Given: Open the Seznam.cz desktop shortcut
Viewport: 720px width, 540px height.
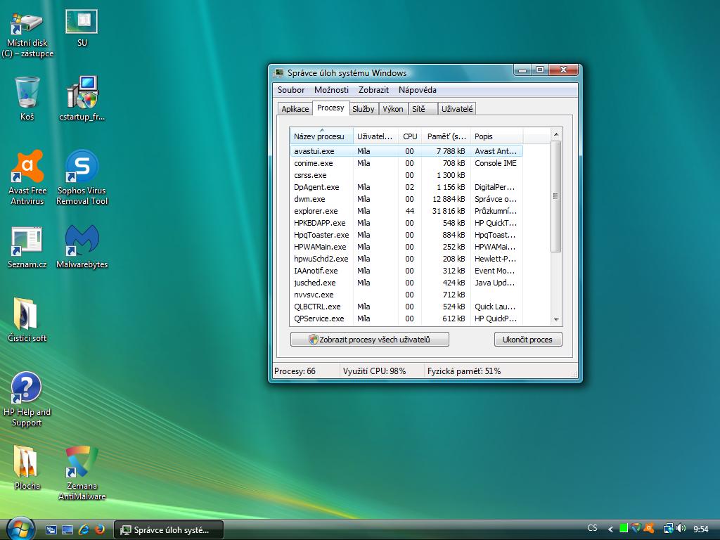Looking at the screenshot, I should pos(27,242).
